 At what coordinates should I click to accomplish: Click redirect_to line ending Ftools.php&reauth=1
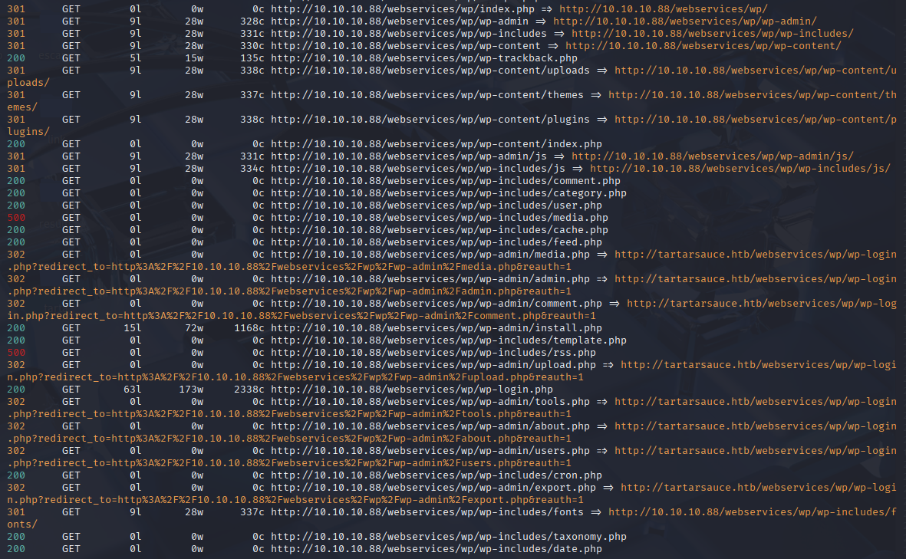[x=289, y=414]
